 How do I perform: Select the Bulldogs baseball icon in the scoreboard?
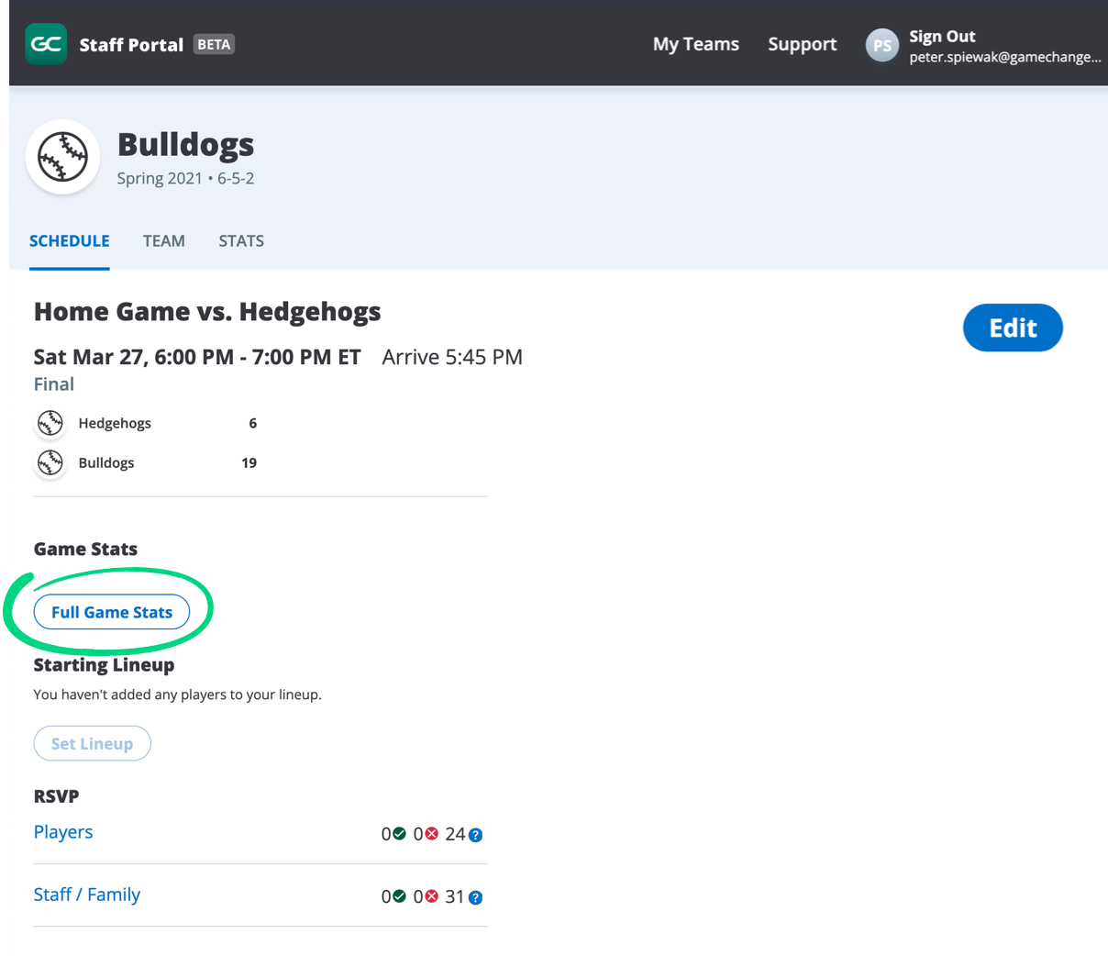pos(50,462)
